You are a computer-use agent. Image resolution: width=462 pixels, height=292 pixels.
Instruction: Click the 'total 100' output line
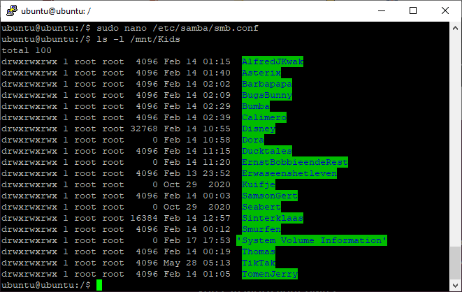27,50
